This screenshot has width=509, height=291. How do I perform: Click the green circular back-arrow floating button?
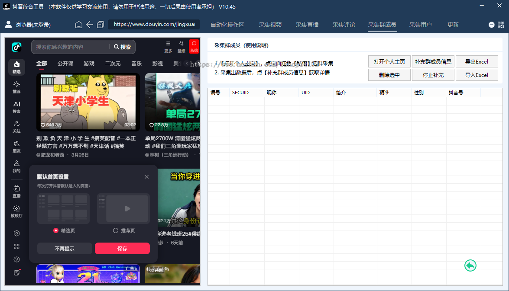click(x=470, y=266)
